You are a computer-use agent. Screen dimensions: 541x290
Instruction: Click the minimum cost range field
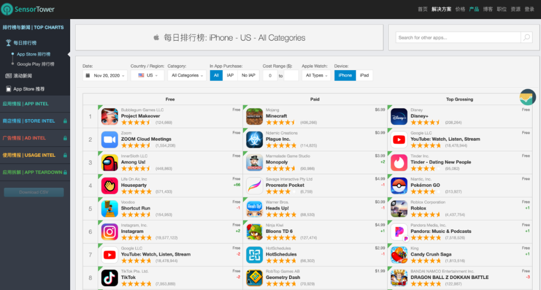pyautogui.click(x=270, y=76)
